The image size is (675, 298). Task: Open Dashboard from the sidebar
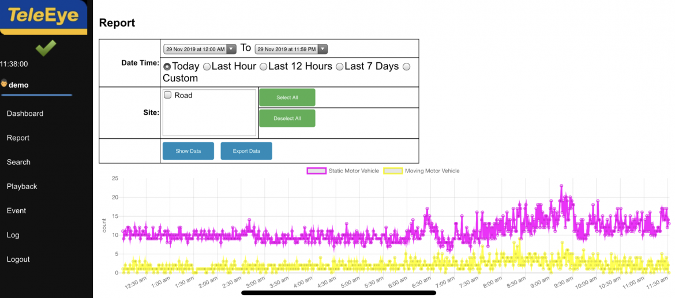click(x=25, y=114)
